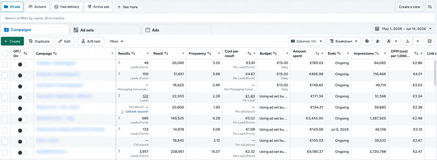Sort by Budget column arrows

tap(275, 53)
